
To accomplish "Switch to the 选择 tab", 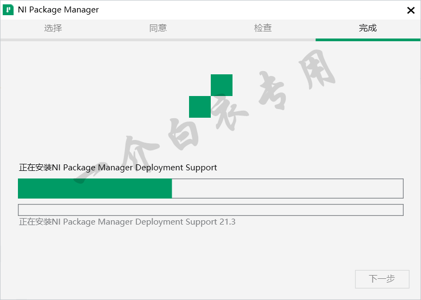I will [53, 28].
